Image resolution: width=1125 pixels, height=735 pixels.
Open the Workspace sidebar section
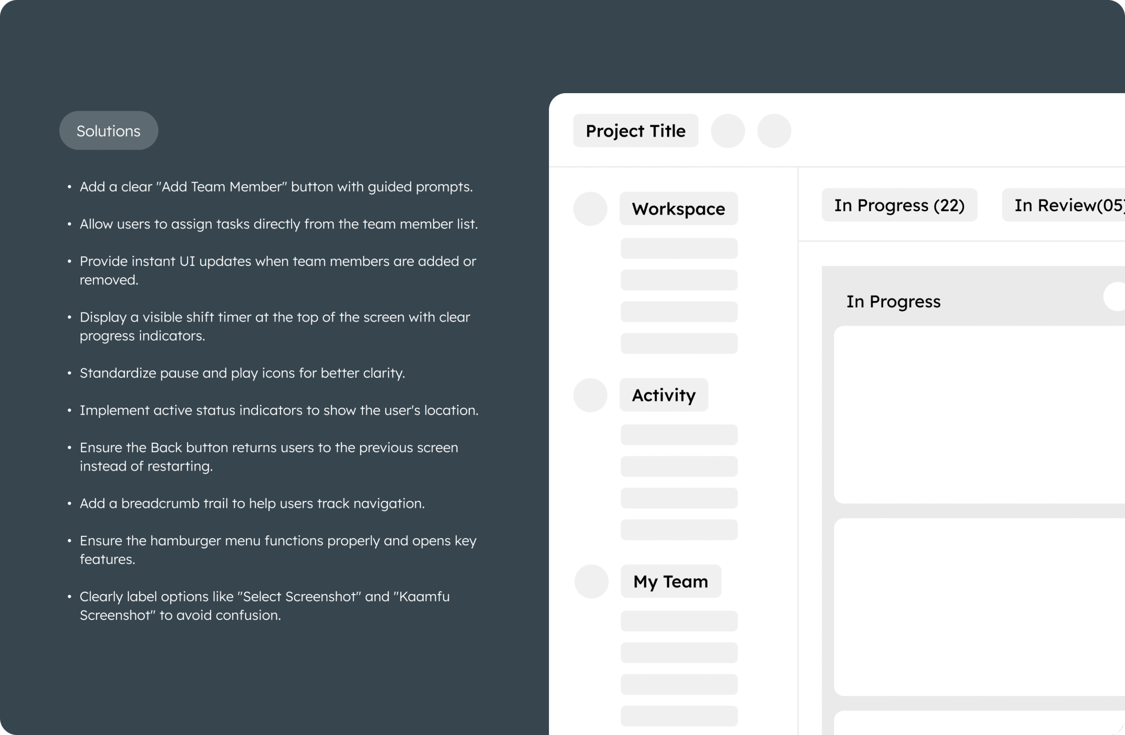point(679,208)
